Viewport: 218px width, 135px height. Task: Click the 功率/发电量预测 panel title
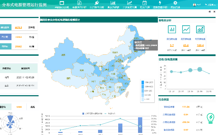click(168, 60)
